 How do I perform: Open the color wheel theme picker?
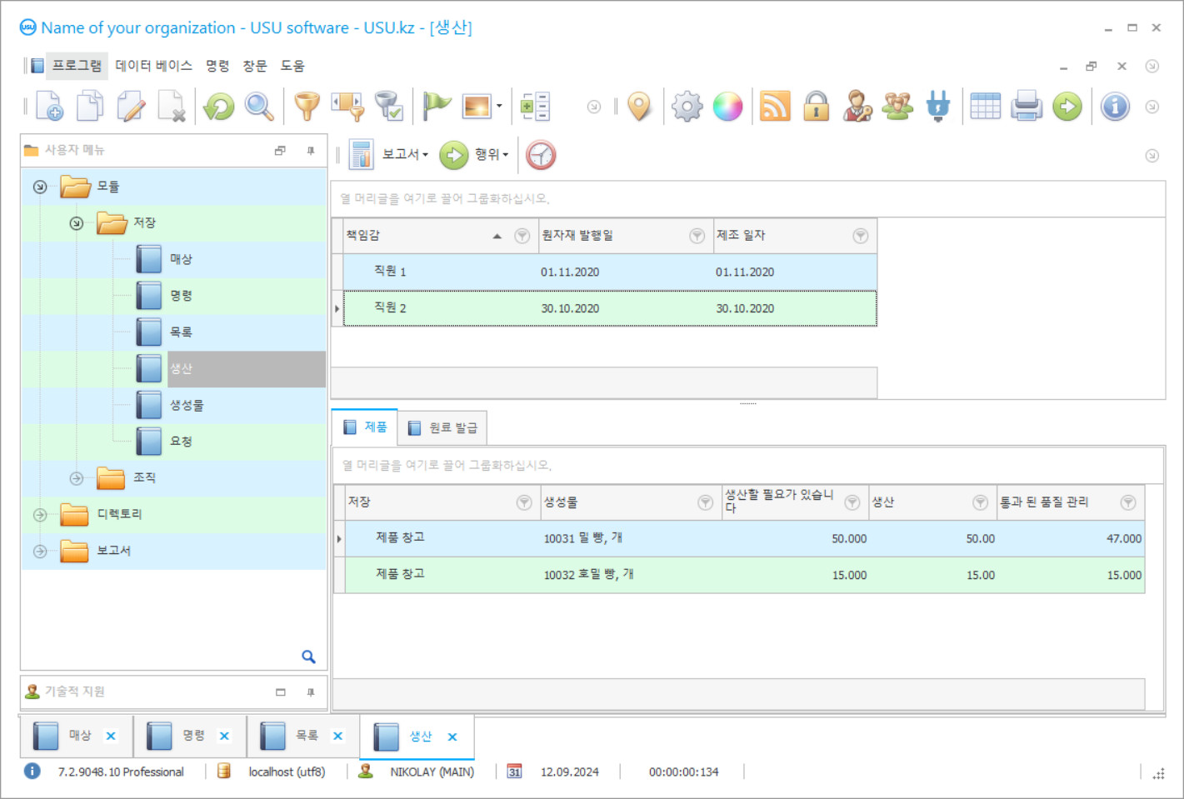point(727,107)
